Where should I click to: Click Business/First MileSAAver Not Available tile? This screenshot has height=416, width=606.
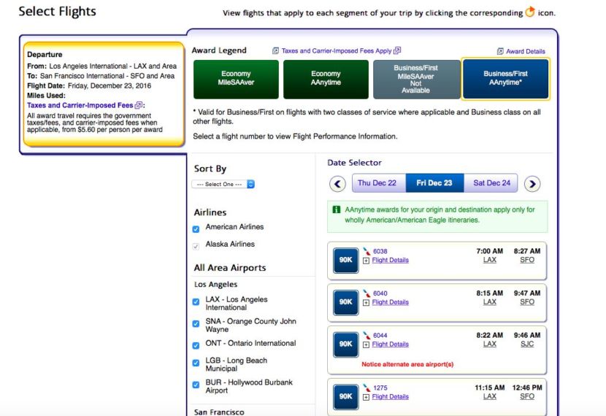click(416, 79)
